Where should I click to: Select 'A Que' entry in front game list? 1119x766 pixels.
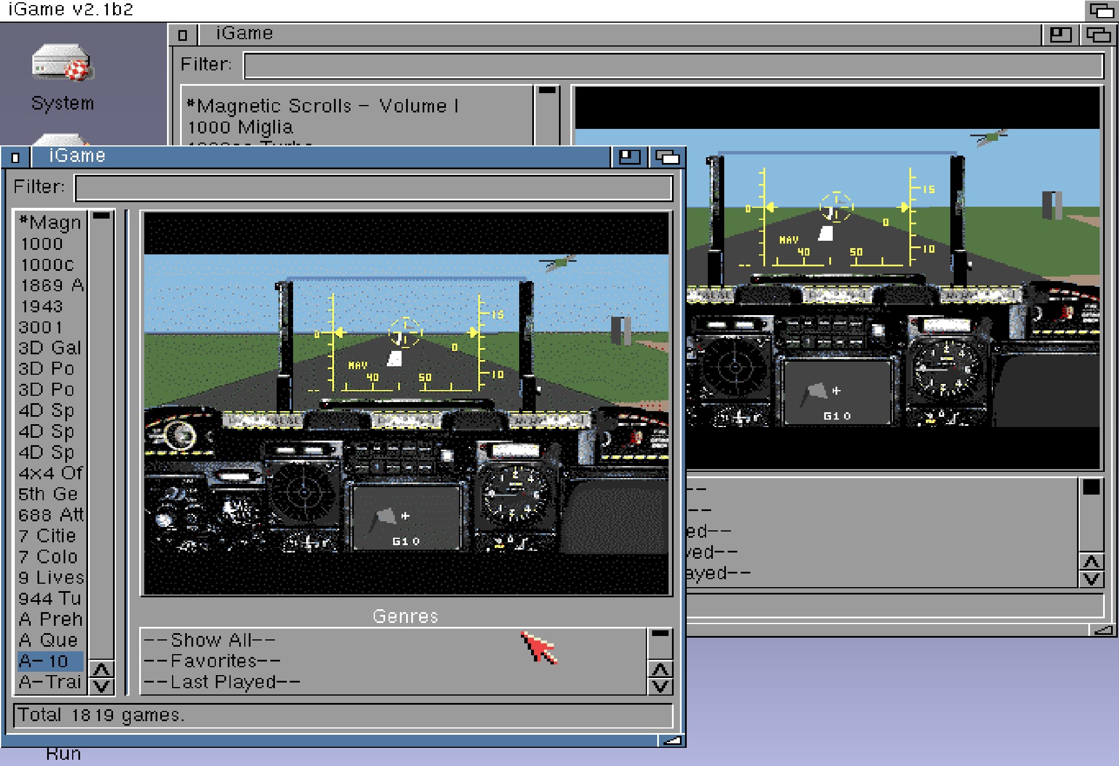pyautogui.click(x=51, y=640)
